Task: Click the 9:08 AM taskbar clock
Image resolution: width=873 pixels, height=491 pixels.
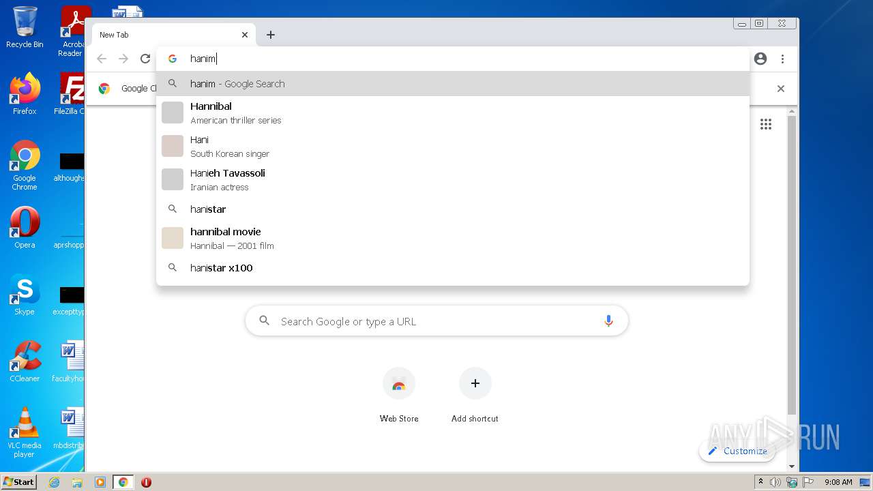Action: coord(838,482)
